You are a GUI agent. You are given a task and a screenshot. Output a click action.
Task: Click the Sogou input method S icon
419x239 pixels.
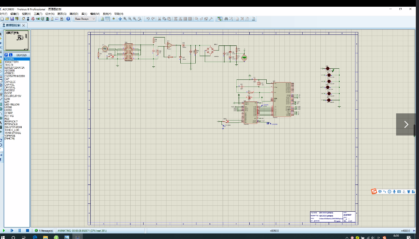coord(374,191)
